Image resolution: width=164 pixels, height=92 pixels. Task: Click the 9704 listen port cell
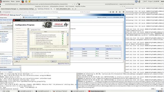114,54
